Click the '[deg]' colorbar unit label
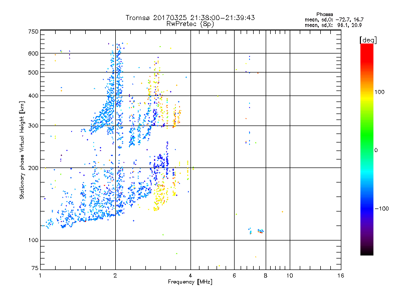This screenshot has height=300, width=401. tap(368, 40)
